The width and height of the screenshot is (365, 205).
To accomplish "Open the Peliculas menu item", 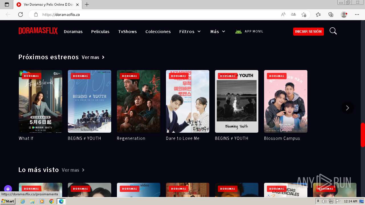I will (x=100, y=32).
